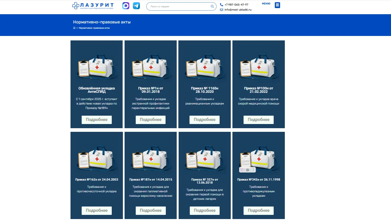Click the purple messenger icon in header
Viewport: 391px width, 221px height.
pos(126,6)
